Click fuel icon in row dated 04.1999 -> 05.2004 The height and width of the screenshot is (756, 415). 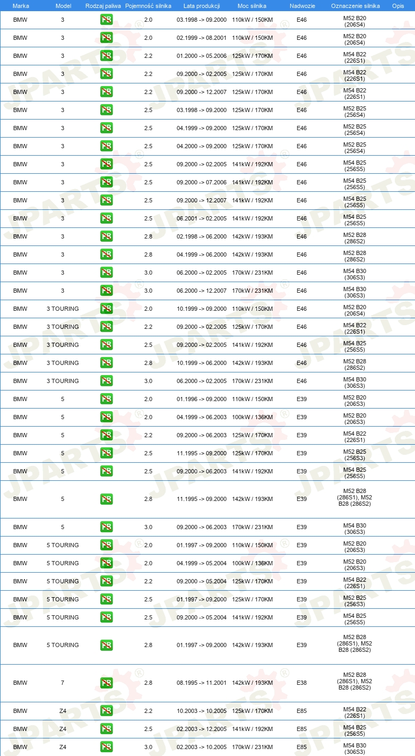[x=106, y=563]
